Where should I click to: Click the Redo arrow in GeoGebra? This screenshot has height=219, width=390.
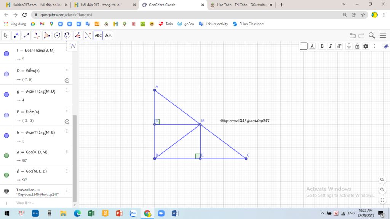pos(361,35)
